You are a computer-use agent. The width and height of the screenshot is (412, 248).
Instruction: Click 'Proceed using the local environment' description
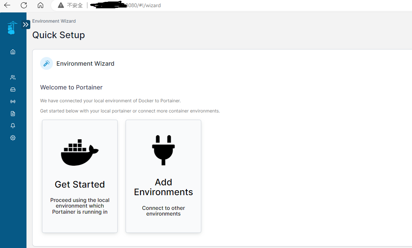pos(80,206)
